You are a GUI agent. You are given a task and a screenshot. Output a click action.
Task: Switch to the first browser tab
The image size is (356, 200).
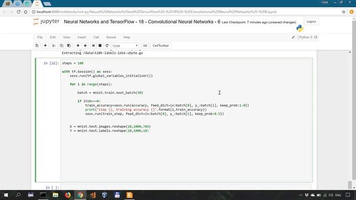click(7, 4)
